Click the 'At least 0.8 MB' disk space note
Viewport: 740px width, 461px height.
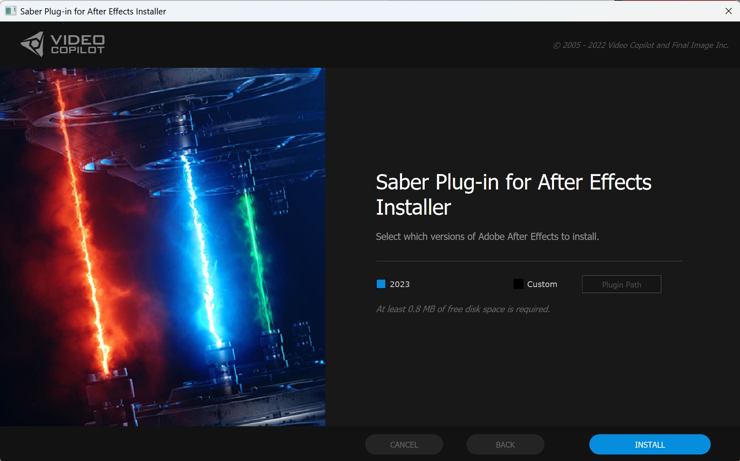click(x=463, y=309)
